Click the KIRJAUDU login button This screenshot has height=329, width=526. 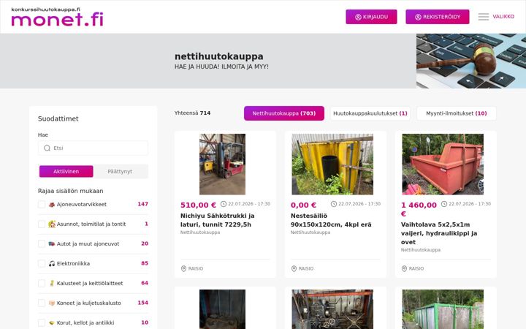pyautogui.click(x=371, y=17)
